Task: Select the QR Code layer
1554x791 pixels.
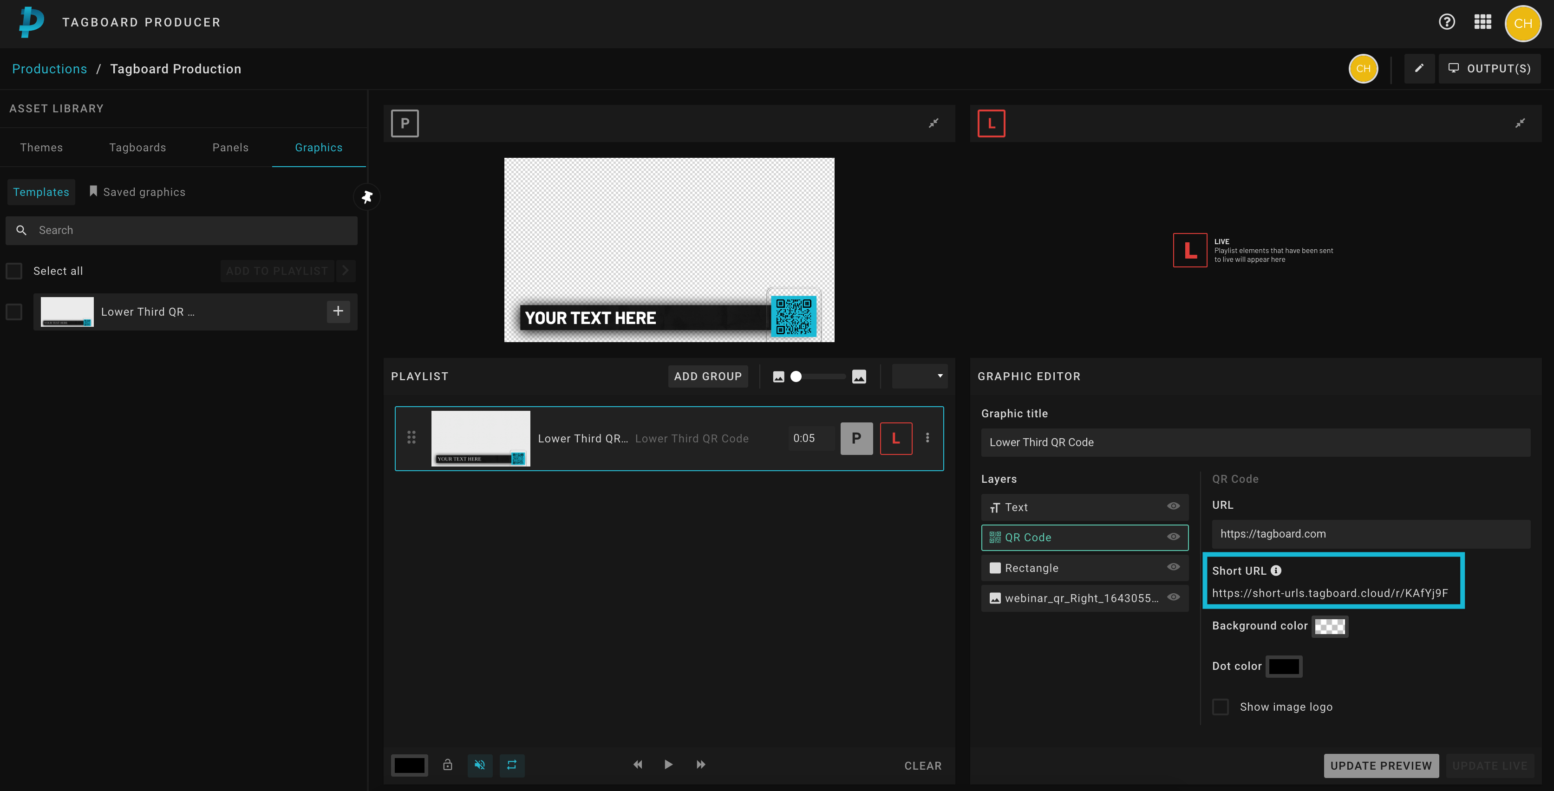Action: (1084, 538)
